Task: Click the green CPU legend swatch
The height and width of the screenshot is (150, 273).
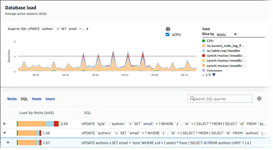Action: [204, 41]
